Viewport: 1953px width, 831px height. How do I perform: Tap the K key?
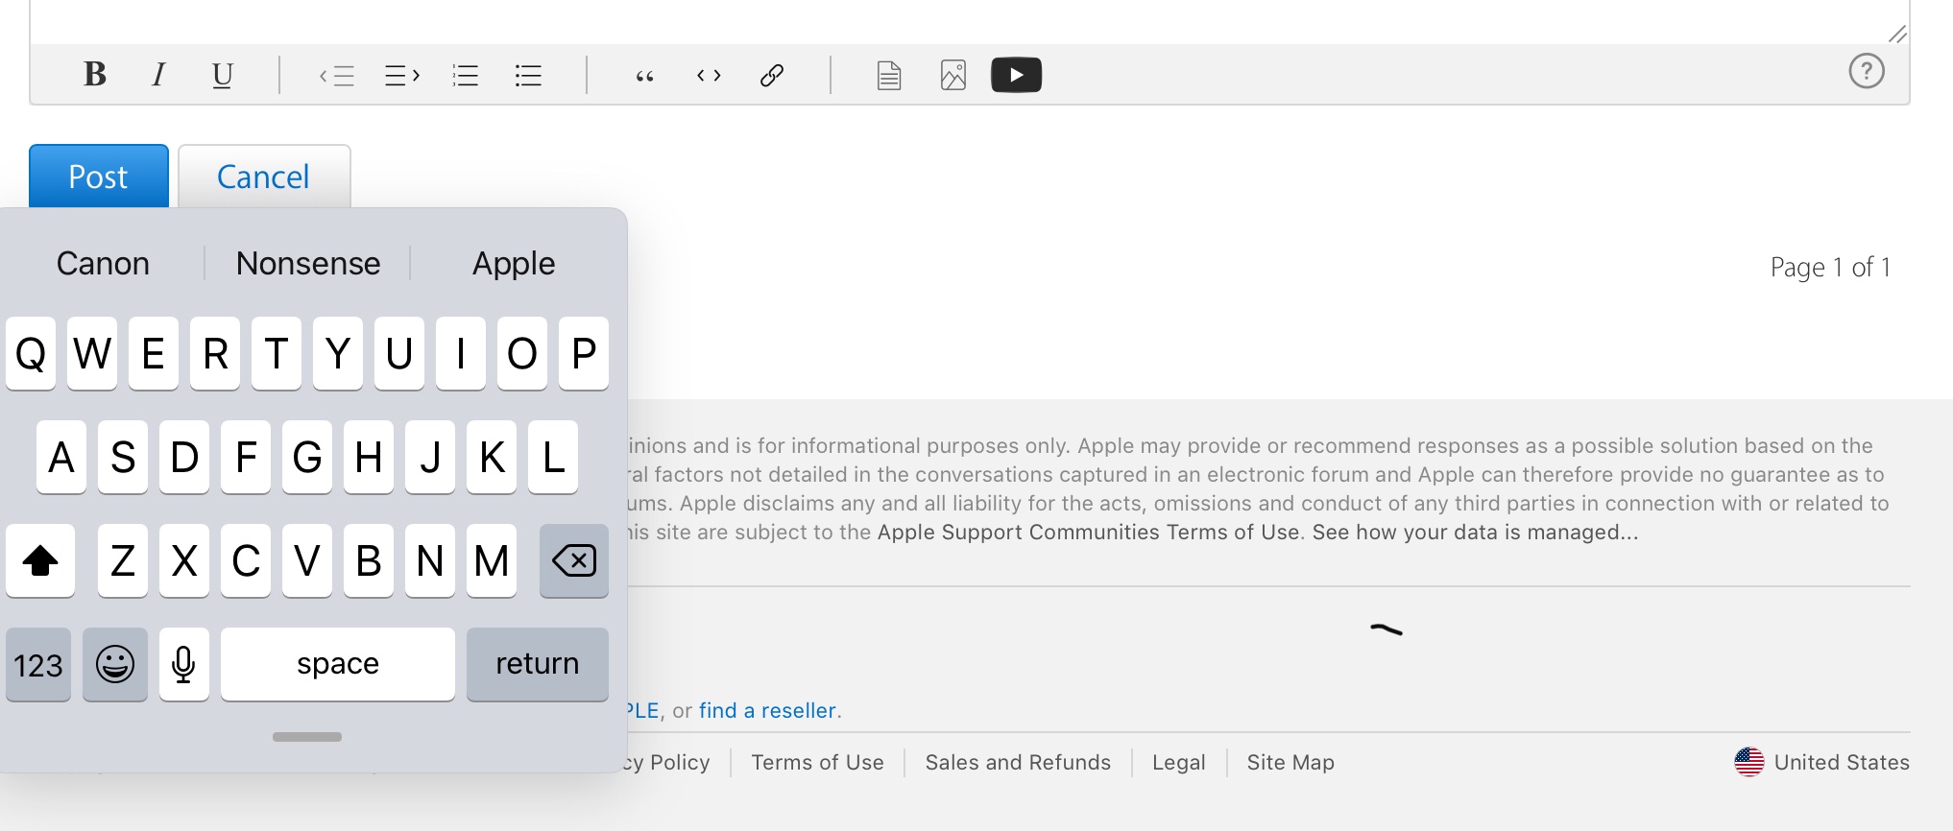pyautogui.click(x=492, y=457)
